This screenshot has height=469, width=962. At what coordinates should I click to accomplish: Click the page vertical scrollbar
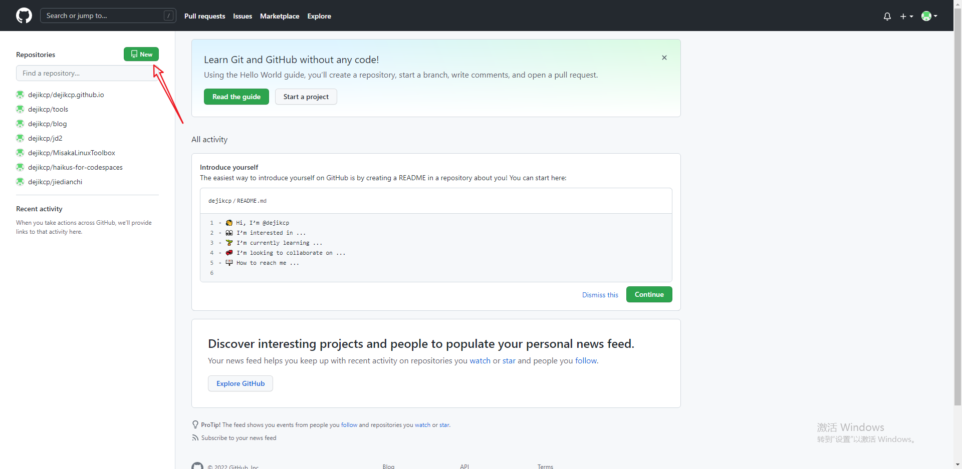(x=957, y=200)
